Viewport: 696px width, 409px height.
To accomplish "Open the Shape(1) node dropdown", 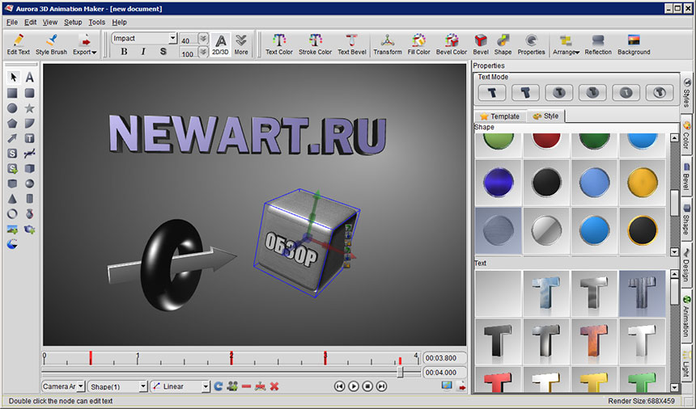I will click(143, 386).
